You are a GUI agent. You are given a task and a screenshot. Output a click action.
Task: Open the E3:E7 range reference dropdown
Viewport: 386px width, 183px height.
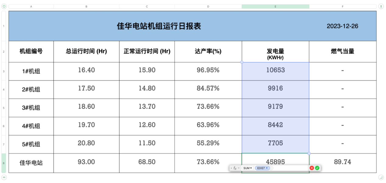(x=267, y=168)
